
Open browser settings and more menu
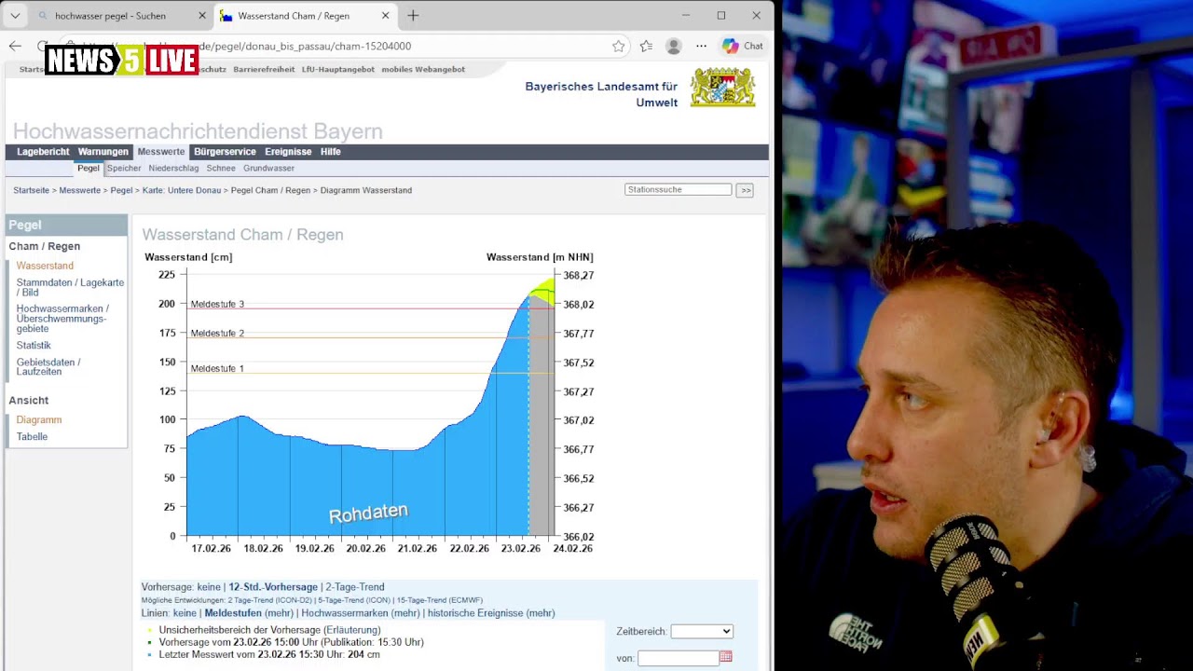[x=701, y=46]
